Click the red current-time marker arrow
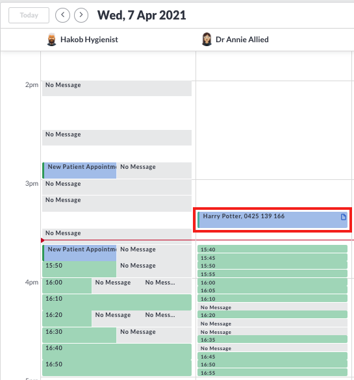Viewport: 354px width, 380px height. click(43, 240)
